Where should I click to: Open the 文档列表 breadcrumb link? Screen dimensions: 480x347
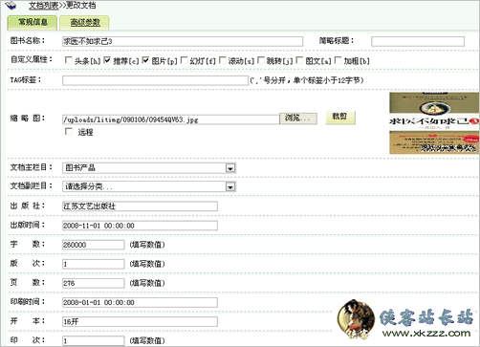[44, 5]
